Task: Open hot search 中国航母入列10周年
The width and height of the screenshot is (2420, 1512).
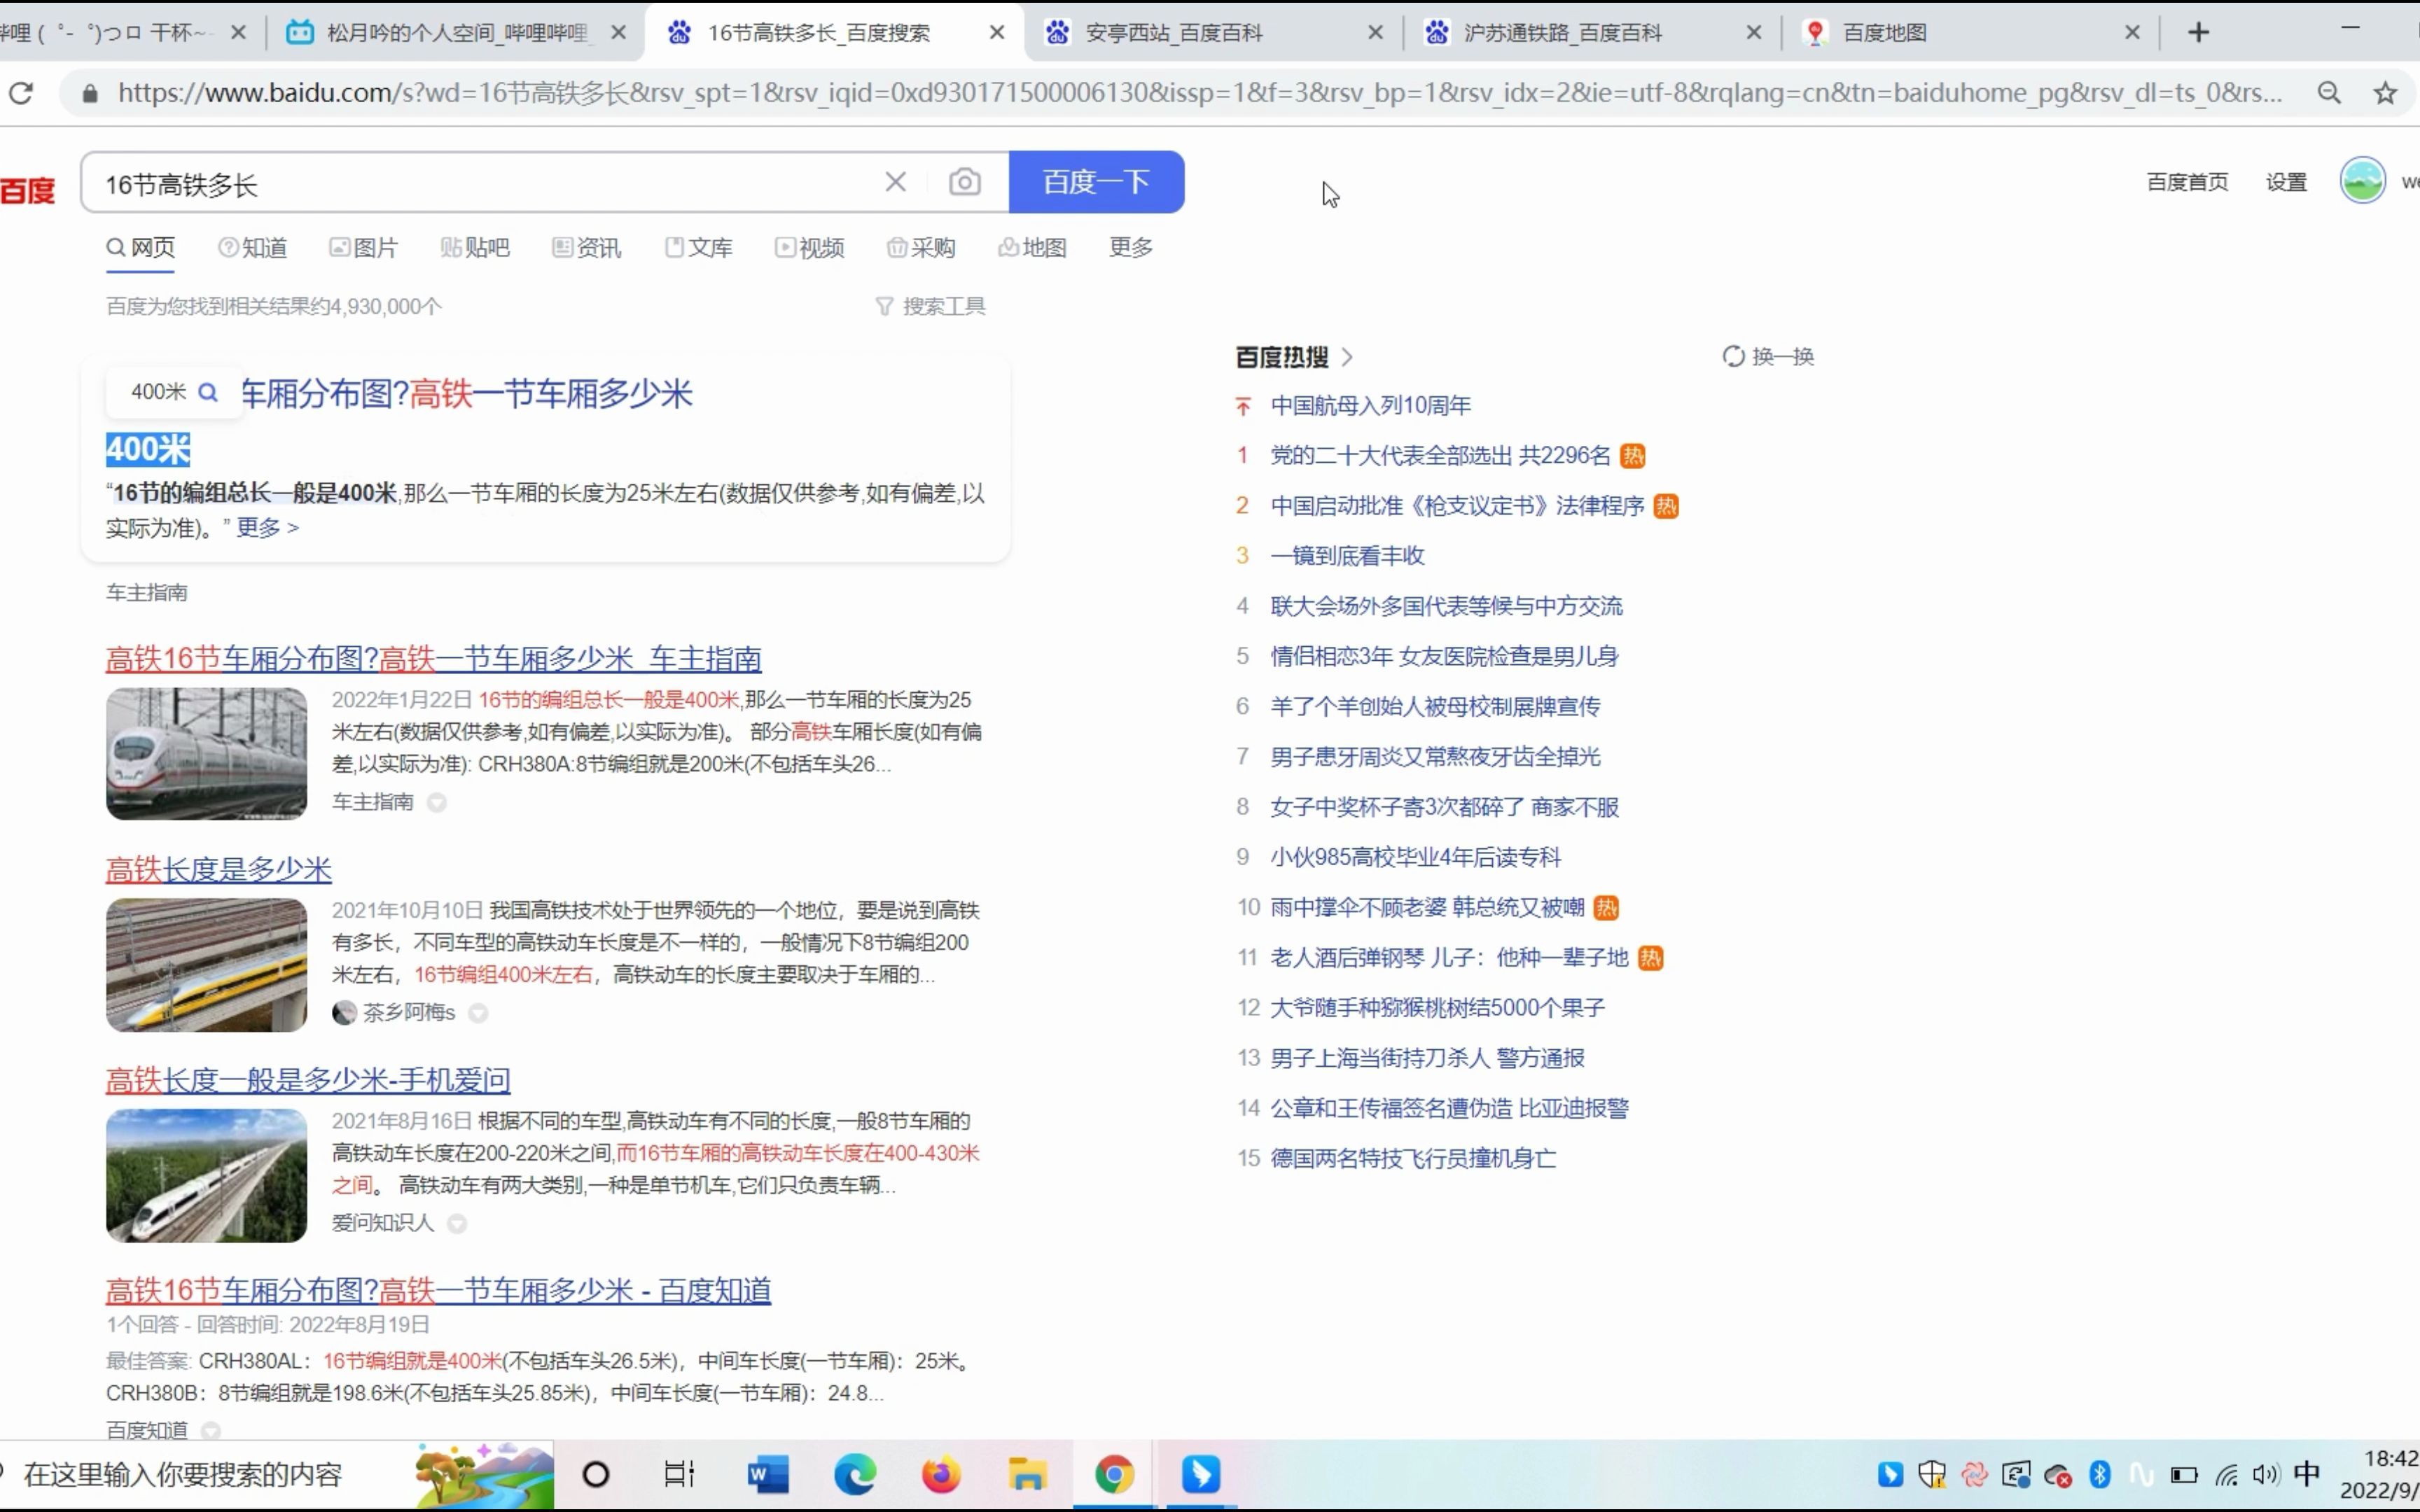Action: tap(1370, 405)
